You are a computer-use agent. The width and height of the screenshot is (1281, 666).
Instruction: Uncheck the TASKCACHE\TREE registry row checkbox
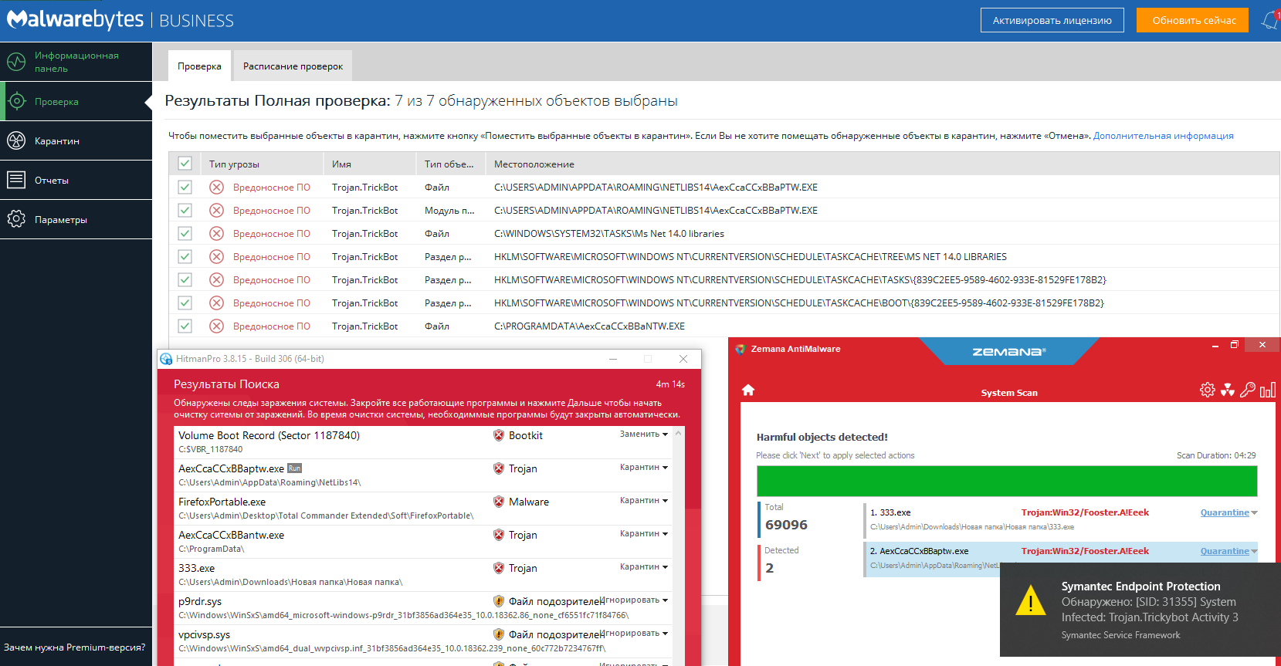[x=185, y=256]
